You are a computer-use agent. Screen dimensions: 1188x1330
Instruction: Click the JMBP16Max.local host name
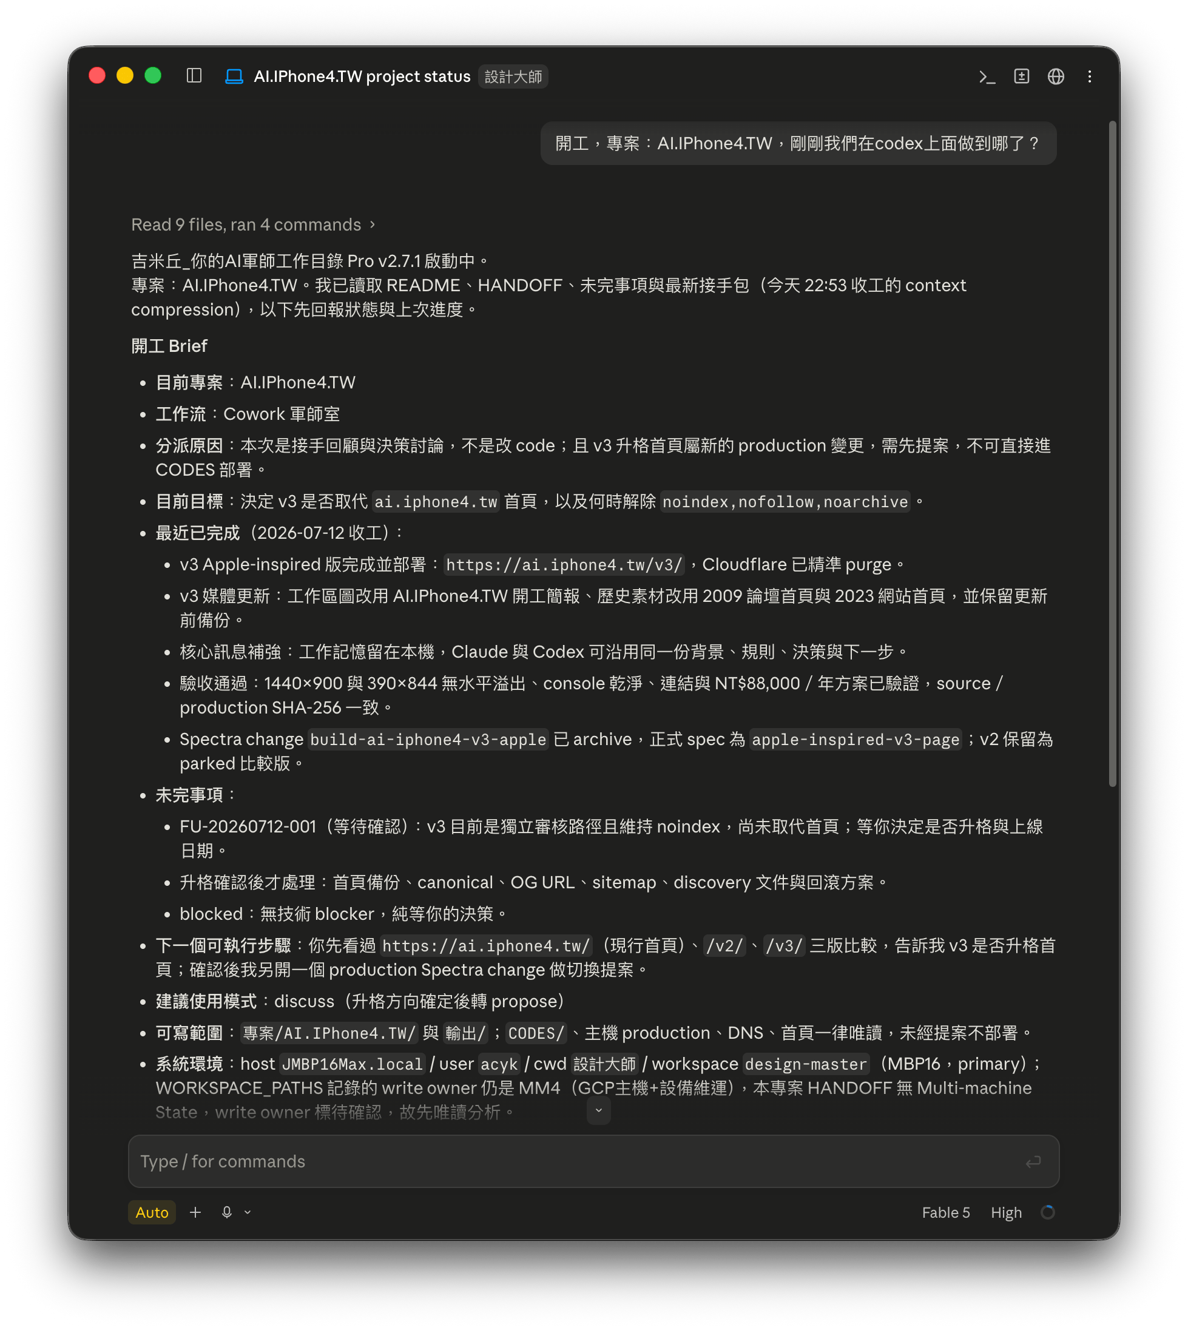point(353,1064)
